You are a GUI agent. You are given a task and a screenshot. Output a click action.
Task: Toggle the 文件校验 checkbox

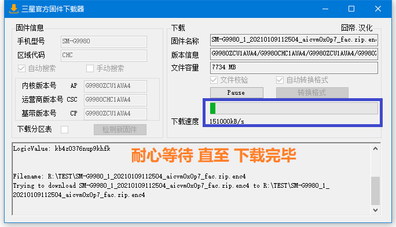(x=214, y=80)
